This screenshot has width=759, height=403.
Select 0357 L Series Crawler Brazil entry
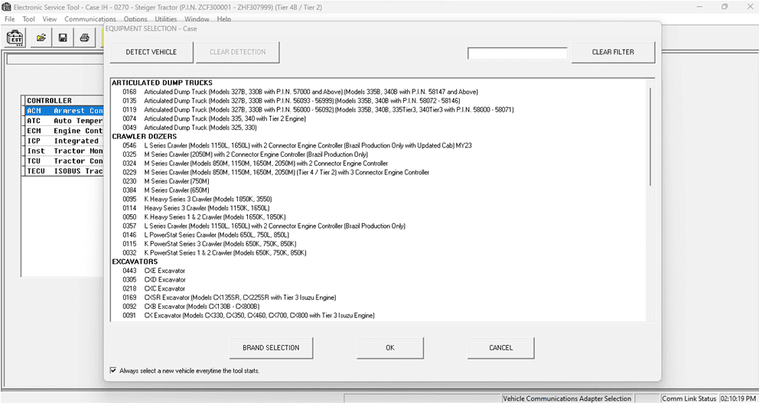(x=264, y=226)
